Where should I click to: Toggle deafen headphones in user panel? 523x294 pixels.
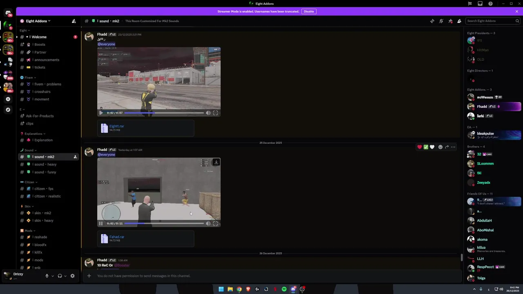(x=60, y=276)
